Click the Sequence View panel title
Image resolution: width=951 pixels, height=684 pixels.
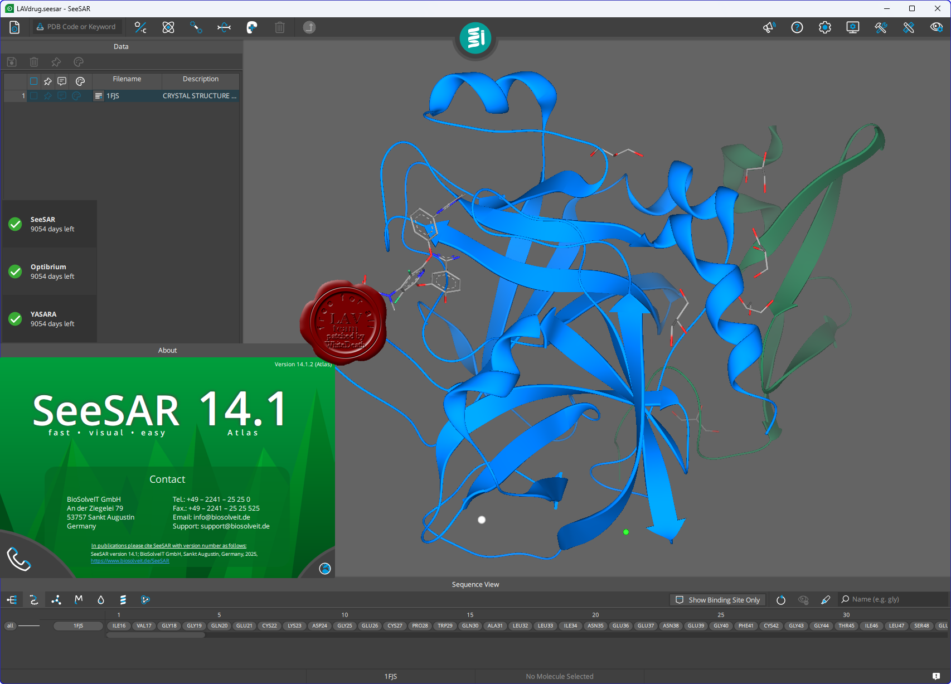(x=475, y=584)
